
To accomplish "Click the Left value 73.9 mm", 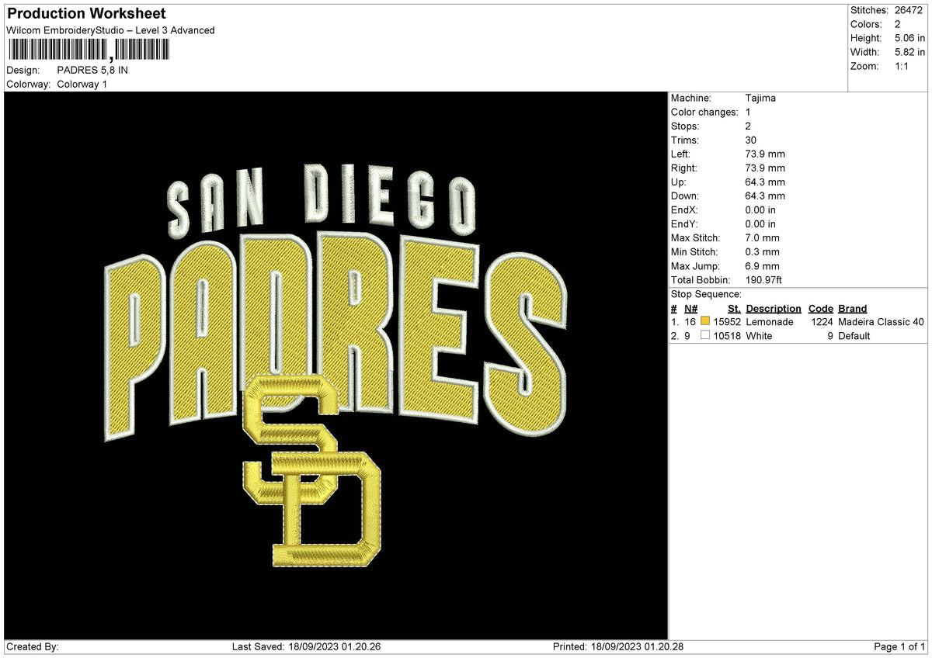I will [x=765, y=154].
